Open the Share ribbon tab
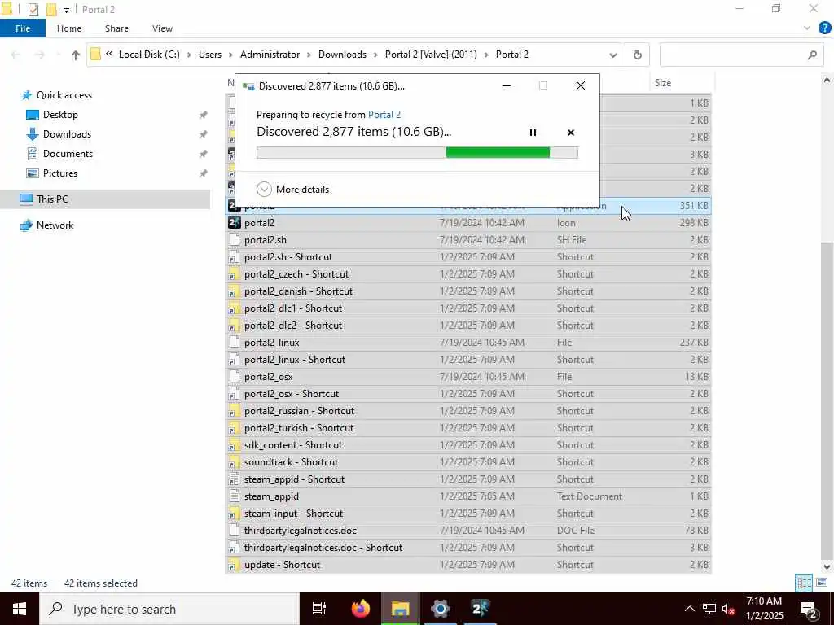 [x=116, y=28]
